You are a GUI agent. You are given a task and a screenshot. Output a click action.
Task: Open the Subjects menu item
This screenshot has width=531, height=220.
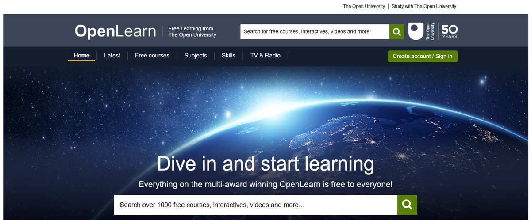click(x=196, y=56)
